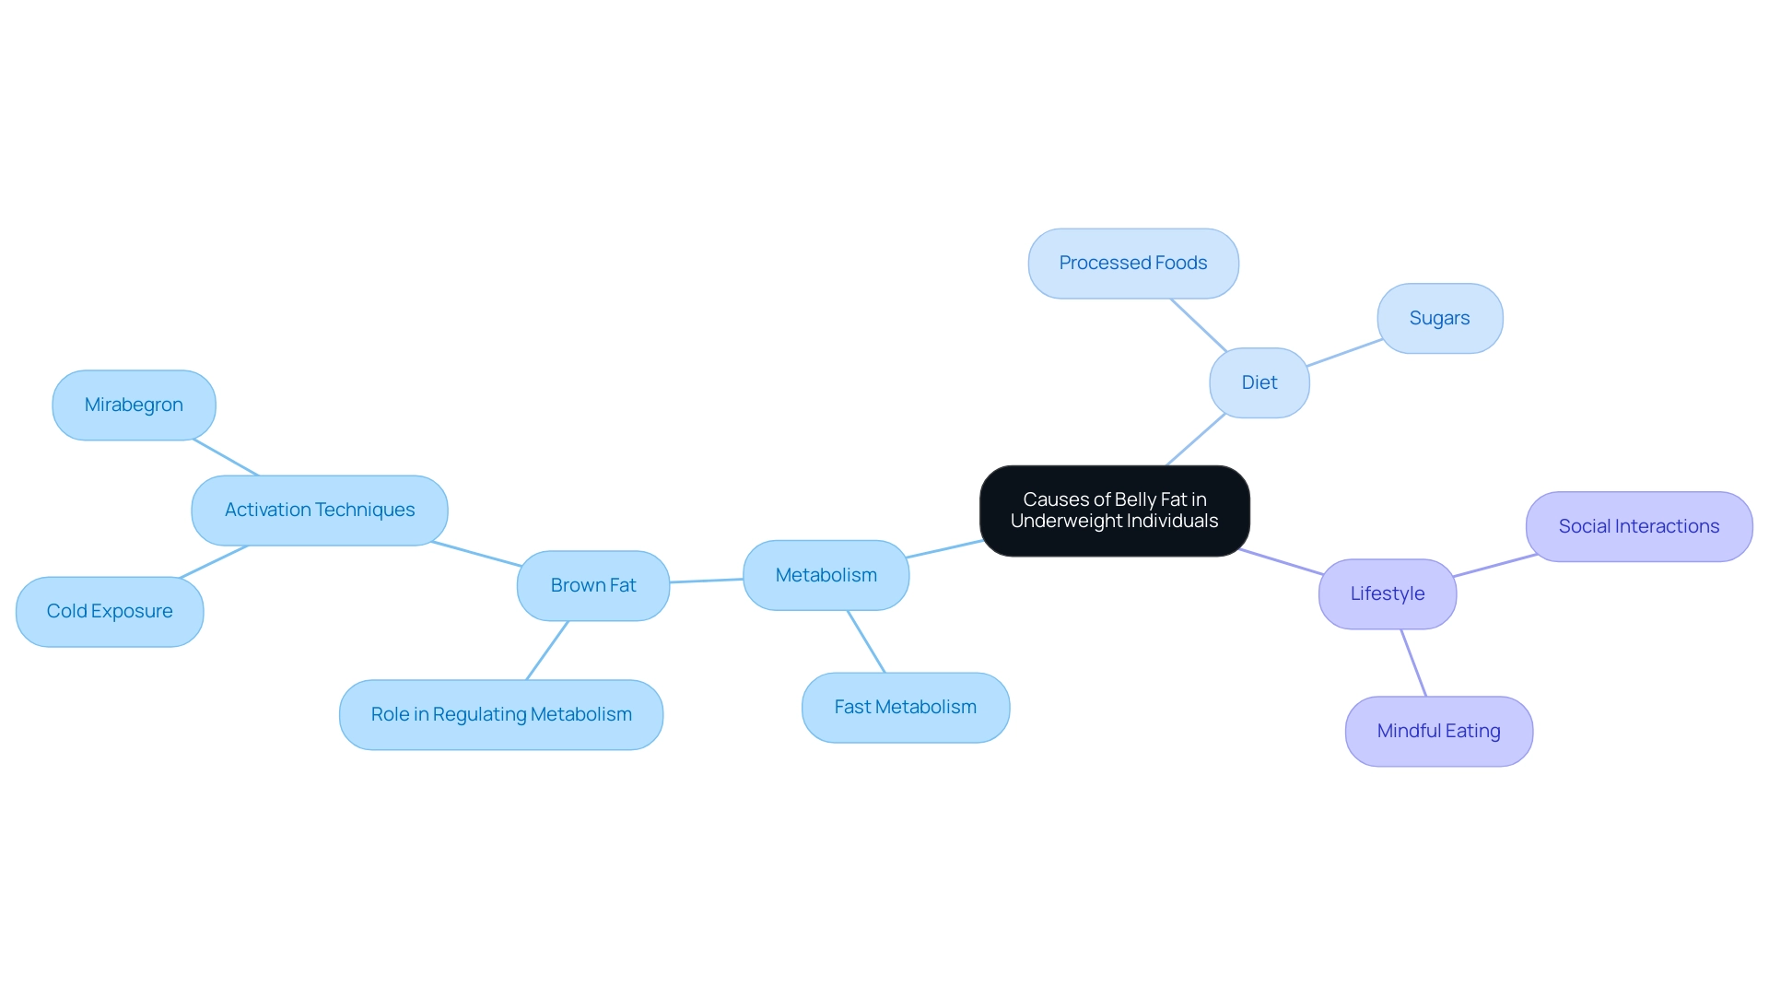Expand the Fast Metabolism branch
The image size is (1769, 998).
coord(905,706)
